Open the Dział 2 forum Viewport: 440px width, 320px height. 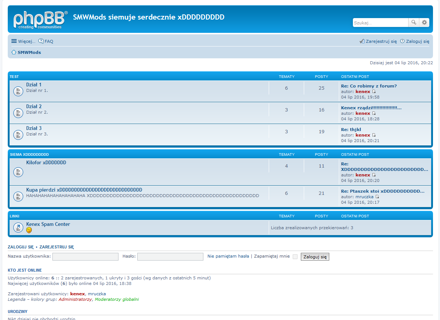click(34, 106)
